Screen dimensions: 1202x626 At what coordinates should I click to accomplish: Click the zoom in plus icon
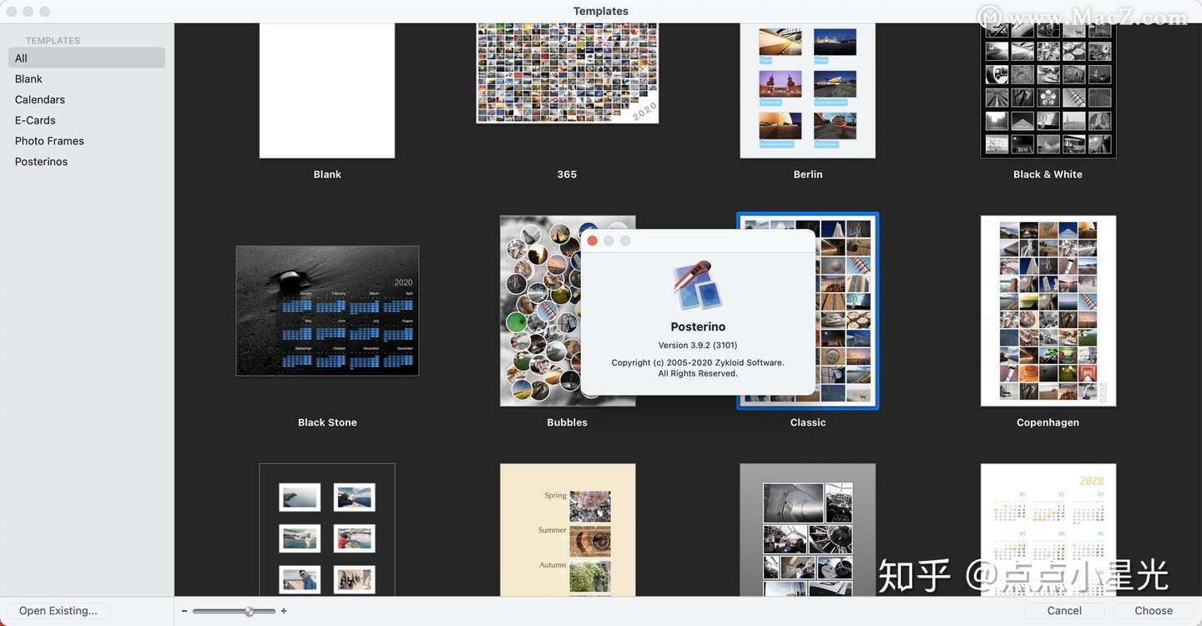284,611
